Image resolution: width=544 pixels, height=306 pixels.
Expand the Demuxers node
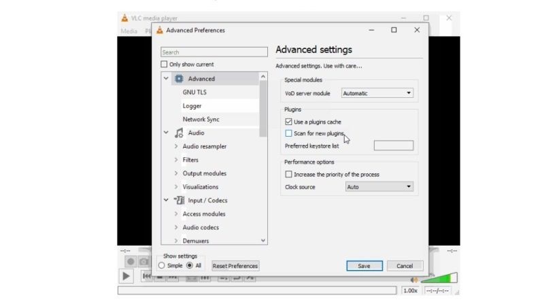pyautogui.click(x=176, y=241)
